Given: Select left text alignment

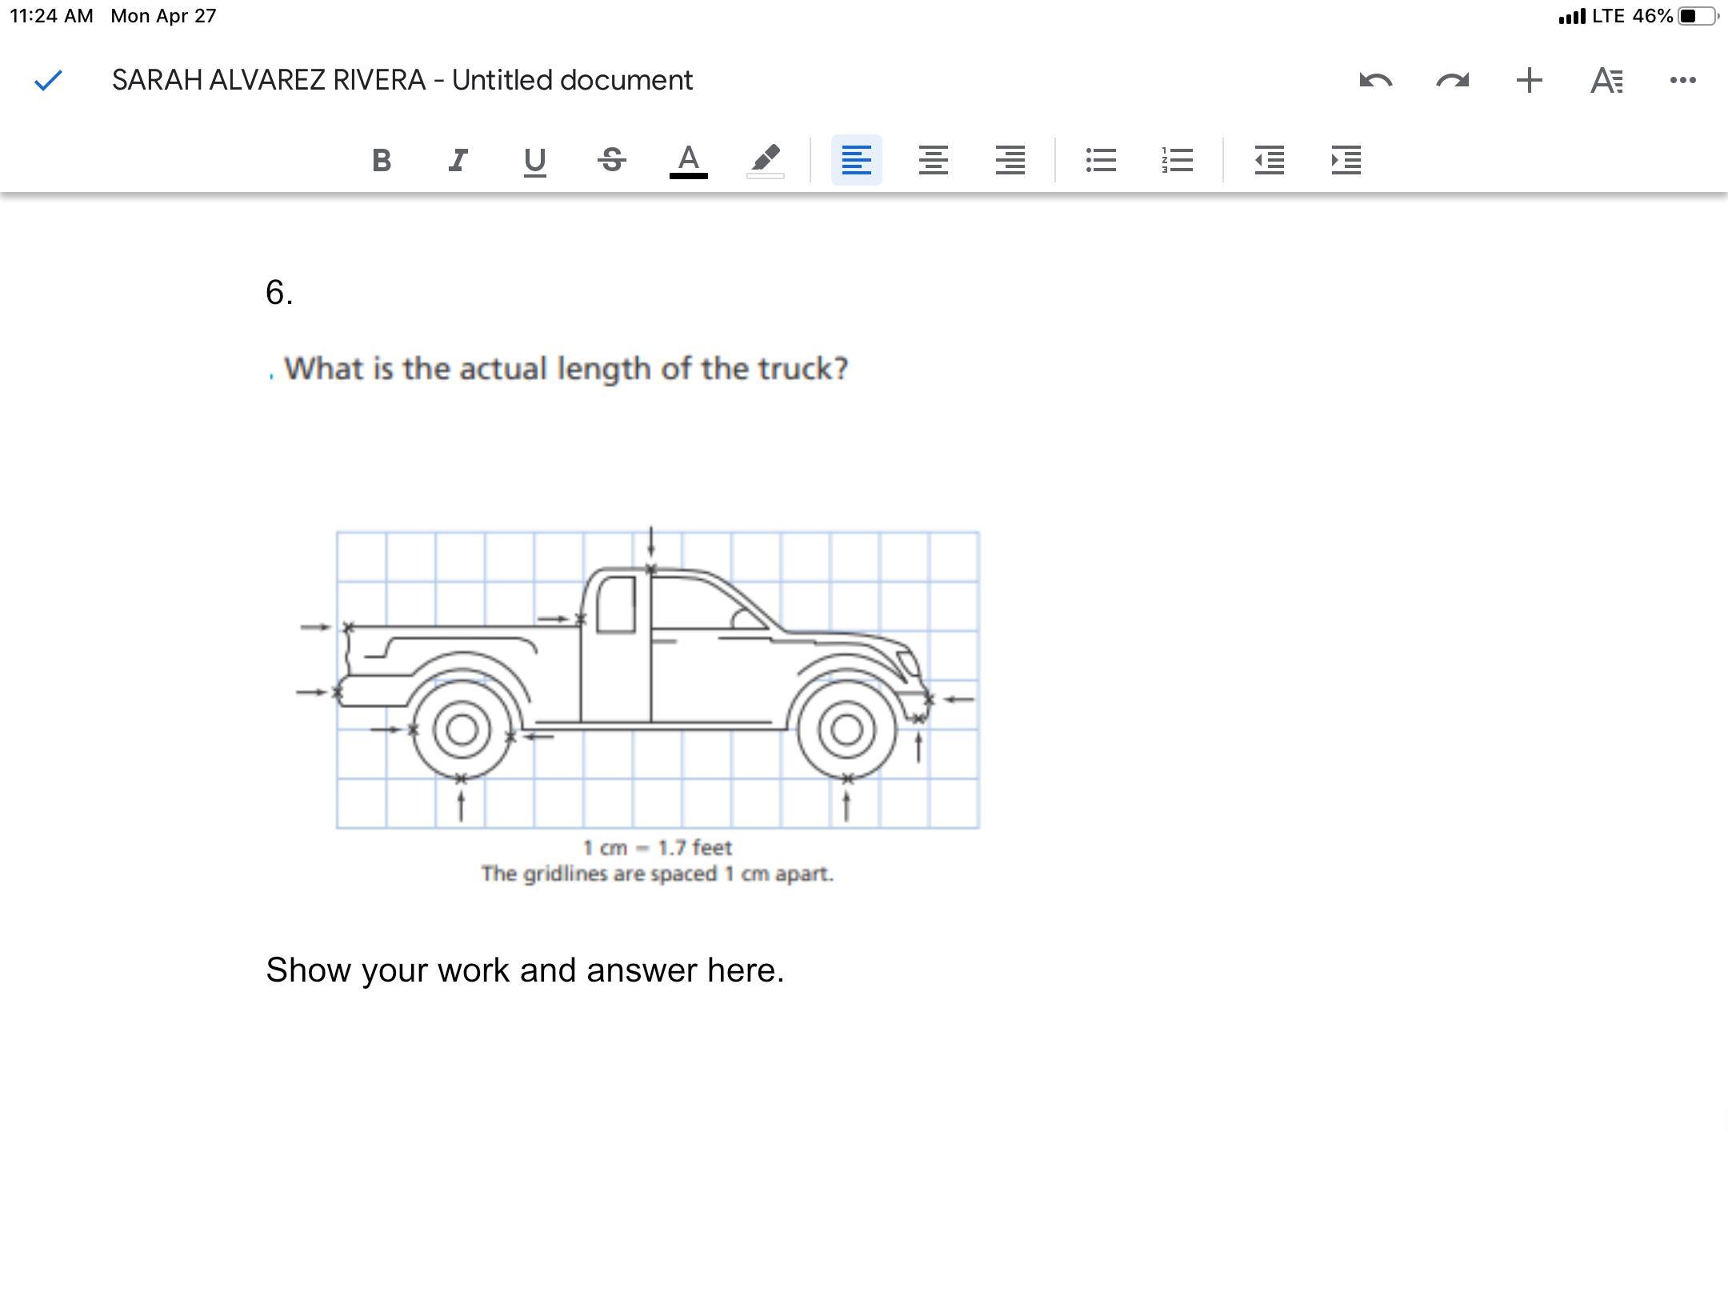Looking at the screenshot, I should coord(856,160).
